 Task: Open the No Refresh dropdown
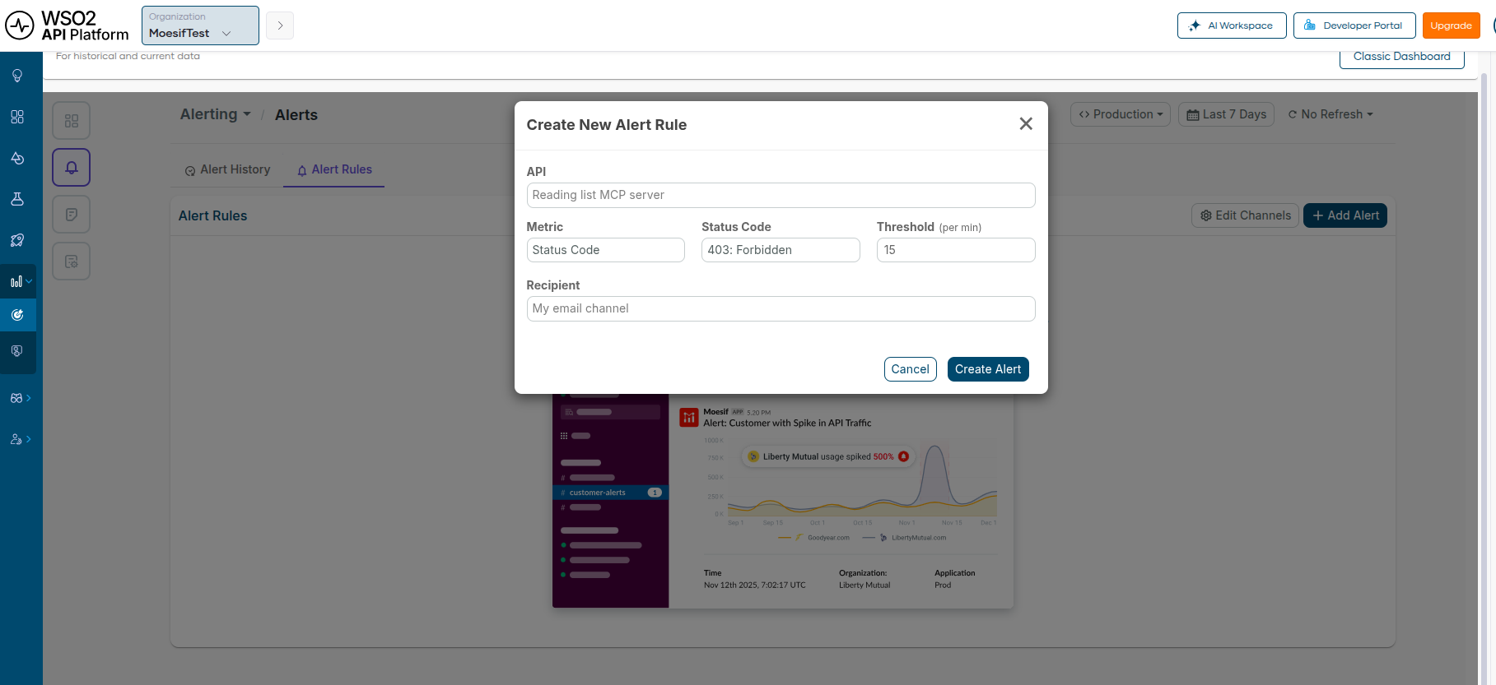pos(1331,114)
